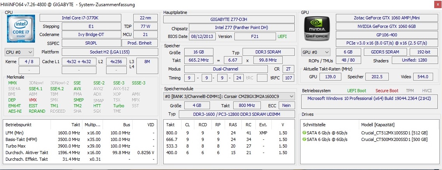
Task: Click the Ivy Bridge-DT codename field
Action: 91,34
